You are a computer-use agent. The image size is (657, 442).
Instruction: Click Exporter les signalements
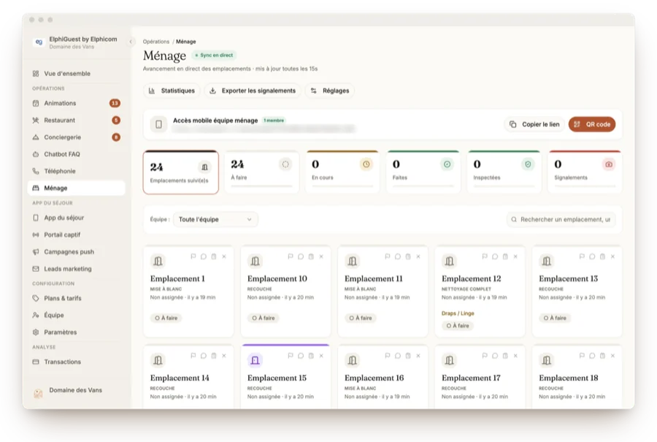[253, 91]
